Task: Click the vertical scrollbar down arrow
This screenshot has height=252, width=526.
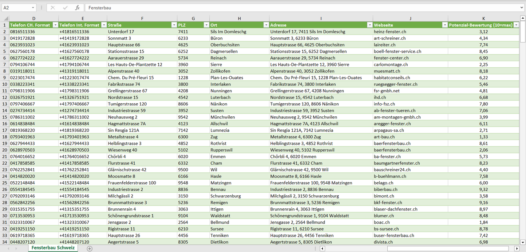Action: tap(523, 242)
